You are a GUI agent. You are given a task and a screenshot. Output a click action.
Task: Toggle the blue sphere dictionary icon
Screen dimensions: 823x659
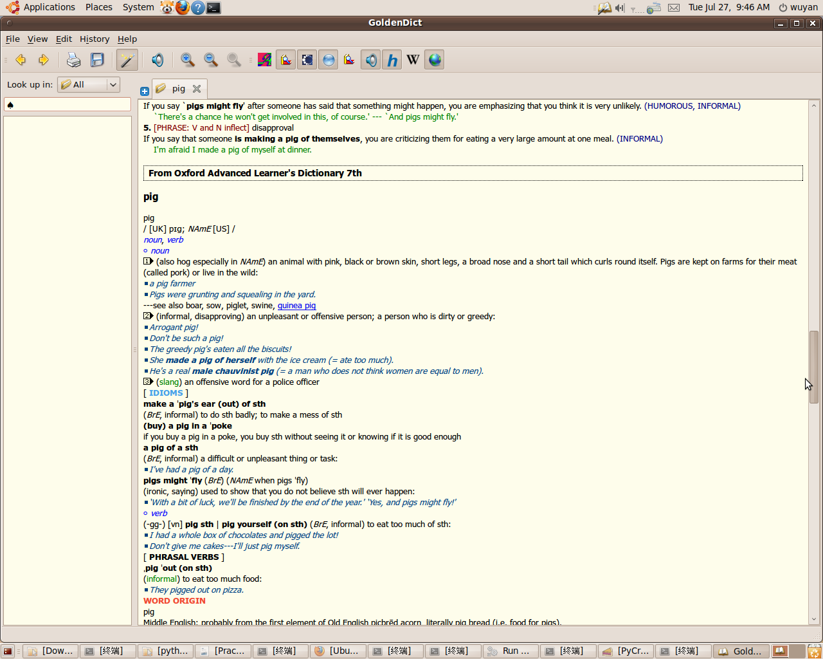[x=329, y=60]
